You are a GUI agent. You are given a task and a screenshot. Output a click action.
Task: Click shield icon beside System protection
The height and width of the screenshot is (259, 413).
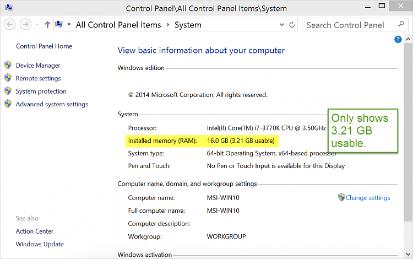pos(8,90)
